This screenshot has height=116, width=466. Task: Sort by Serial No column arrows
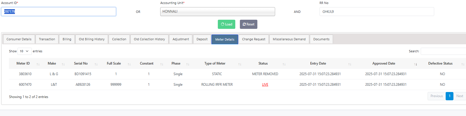[x=96, y=64]
